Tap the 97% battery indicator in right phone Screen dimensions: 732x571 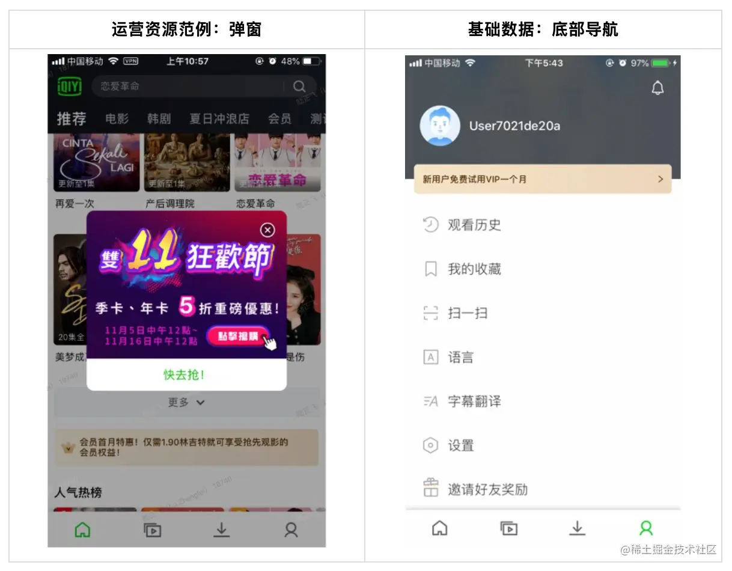(x=654, y=63)
